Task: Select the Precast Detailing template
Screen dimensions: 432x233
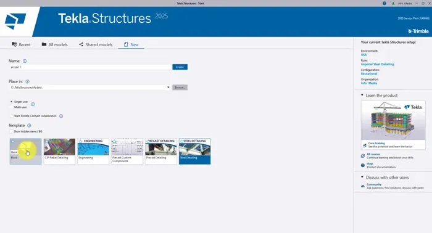Action: 161,151
